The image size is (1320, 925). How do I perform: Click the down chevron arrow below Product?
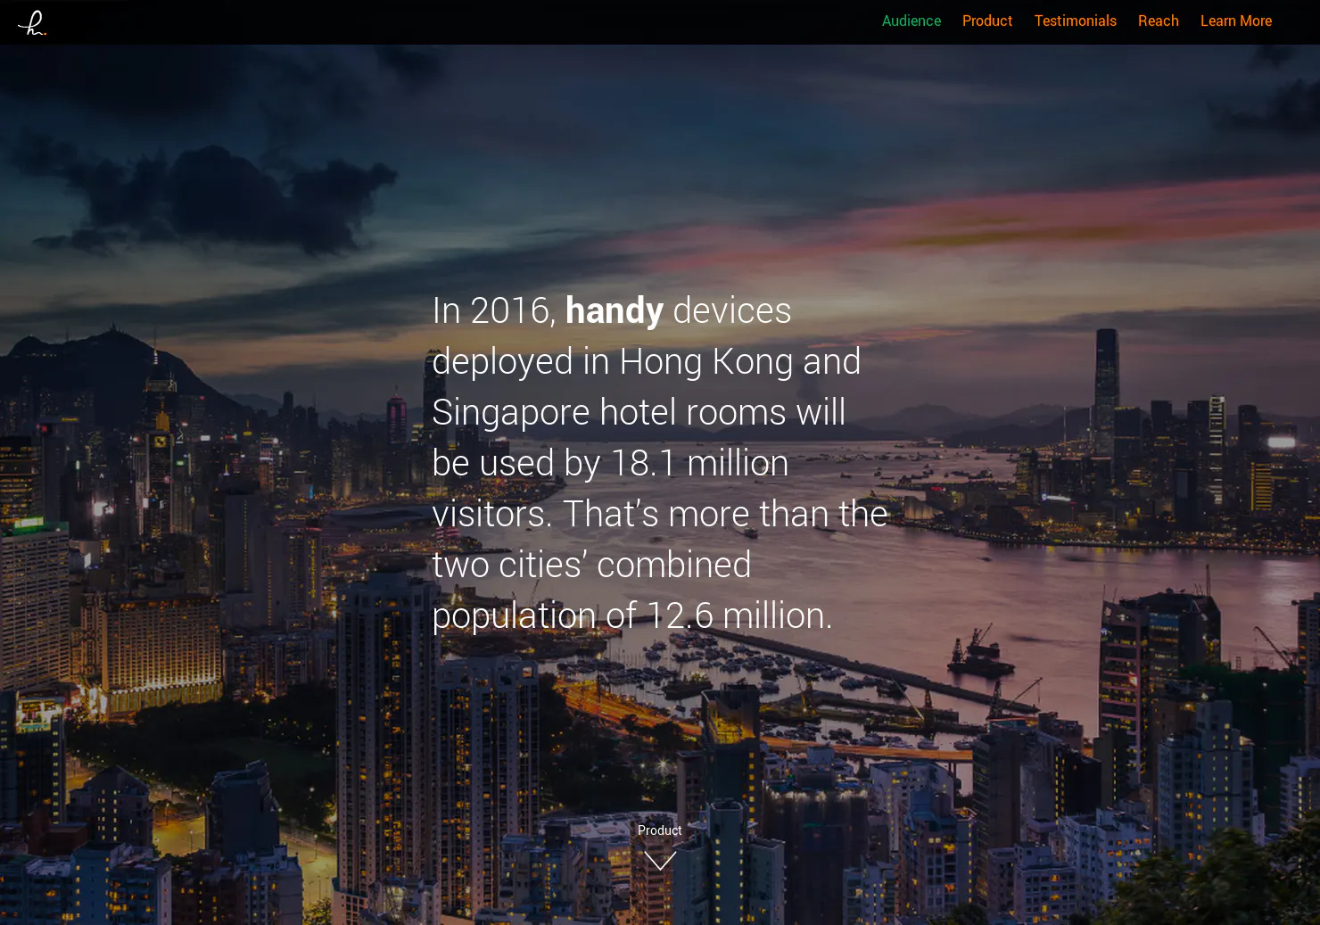click(660, 861)
